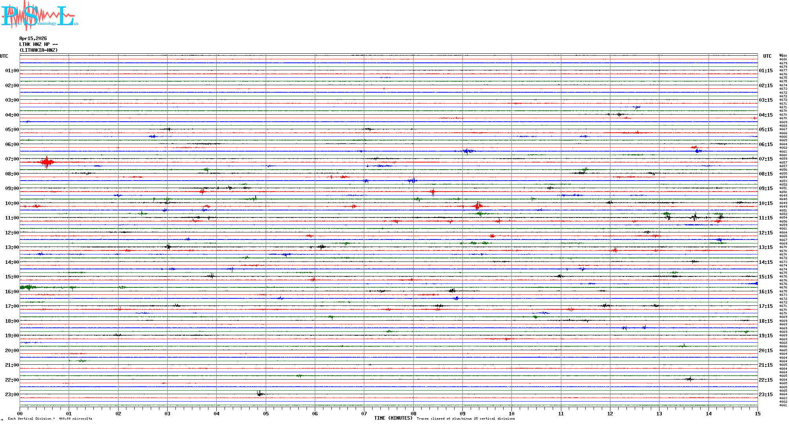
Task: Click minute 00 on the bottom axis
Action: 20,413
